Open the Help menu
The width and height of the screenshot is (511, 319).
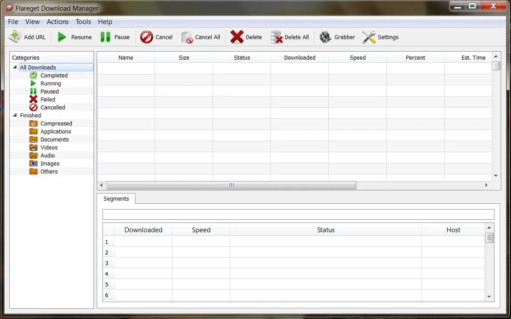click(105, 22)
